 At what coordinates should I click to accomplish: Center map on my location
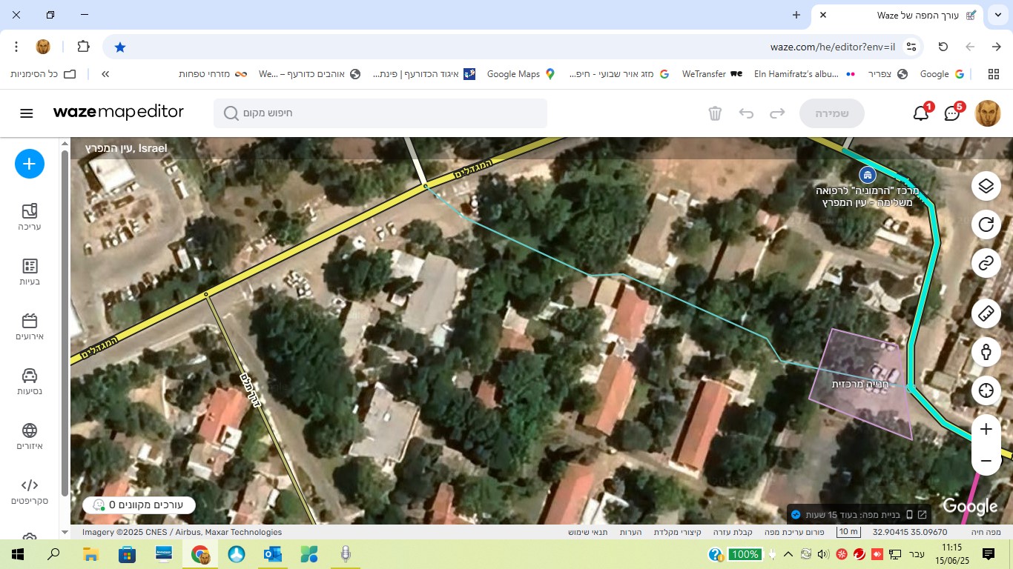coord(986,390)
